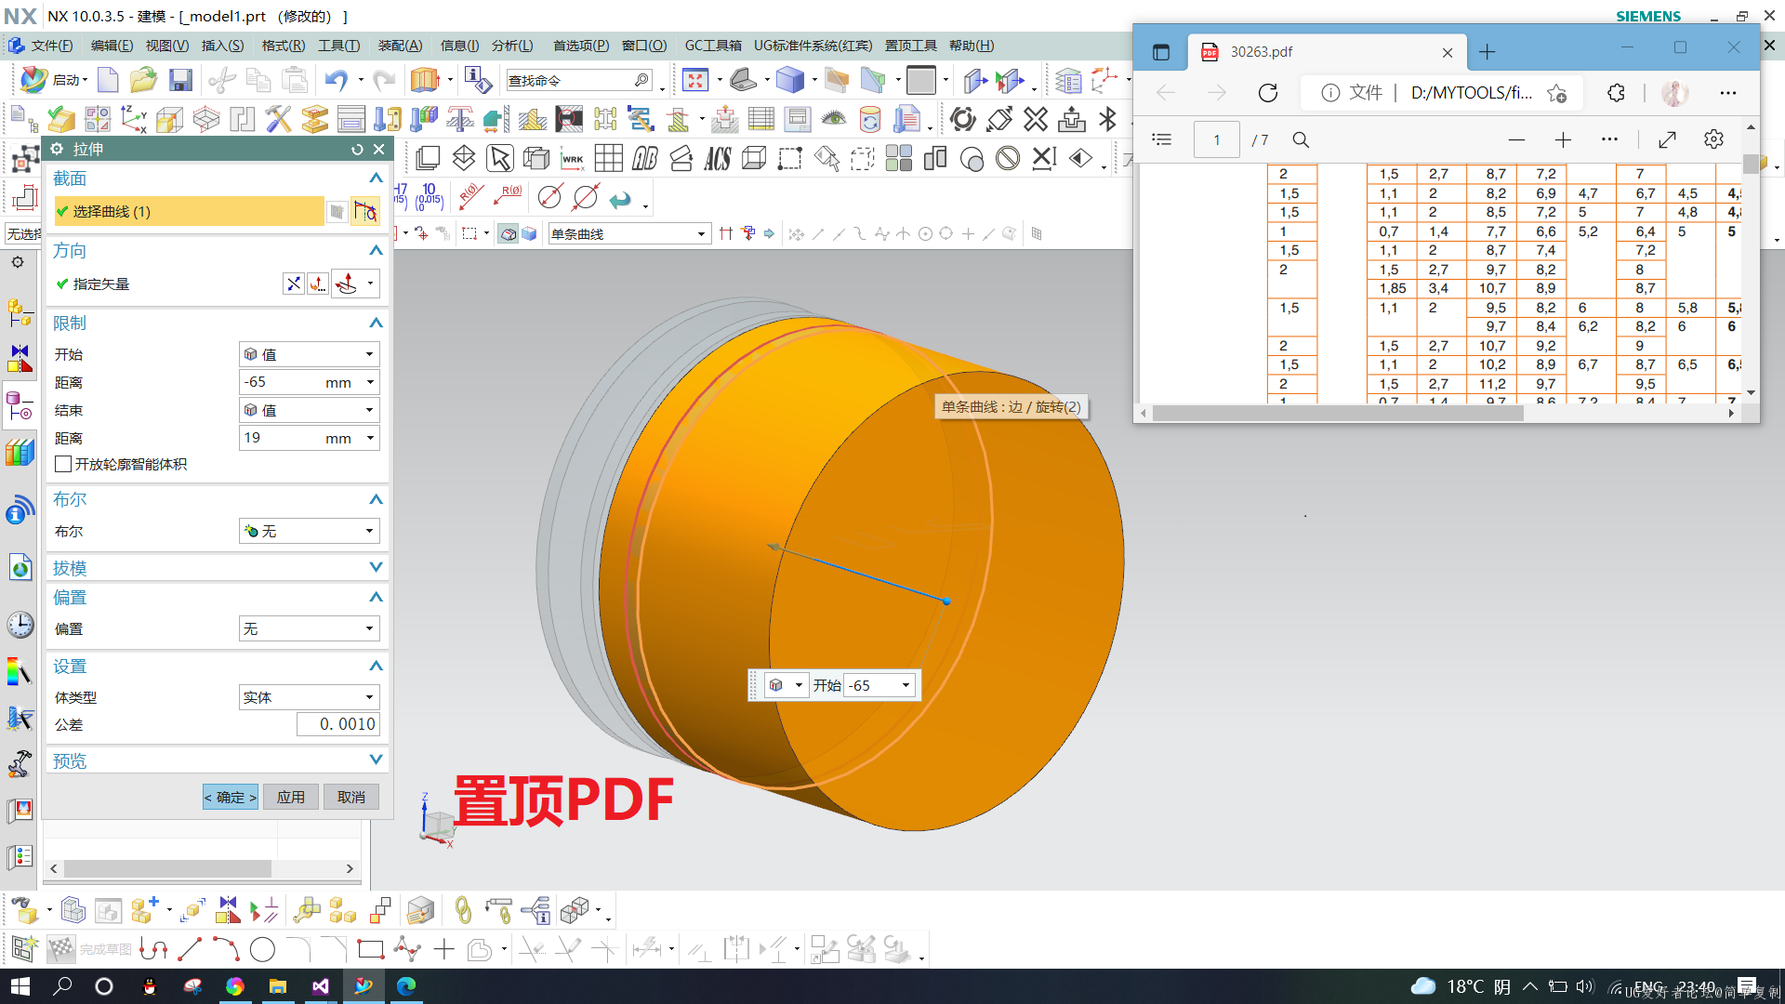Click the Microsoft Edge taskbar icon

coord(406,985)
